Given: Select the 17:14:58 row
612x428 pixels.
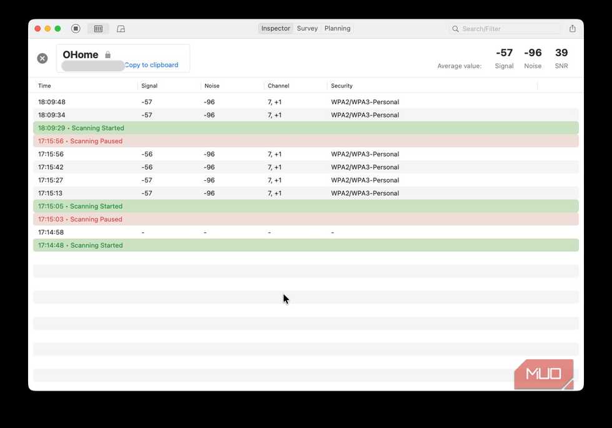Looking at the screenshot, I should pyautogui.click(x=305, y=232).
